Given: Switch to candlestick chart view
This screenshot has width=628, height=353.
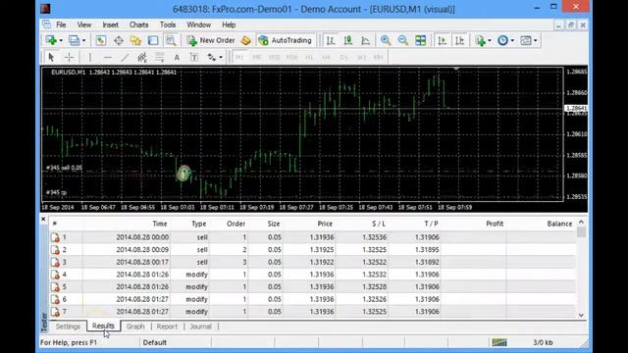Looking at the screenshot, I should click(x=348, y=40).
